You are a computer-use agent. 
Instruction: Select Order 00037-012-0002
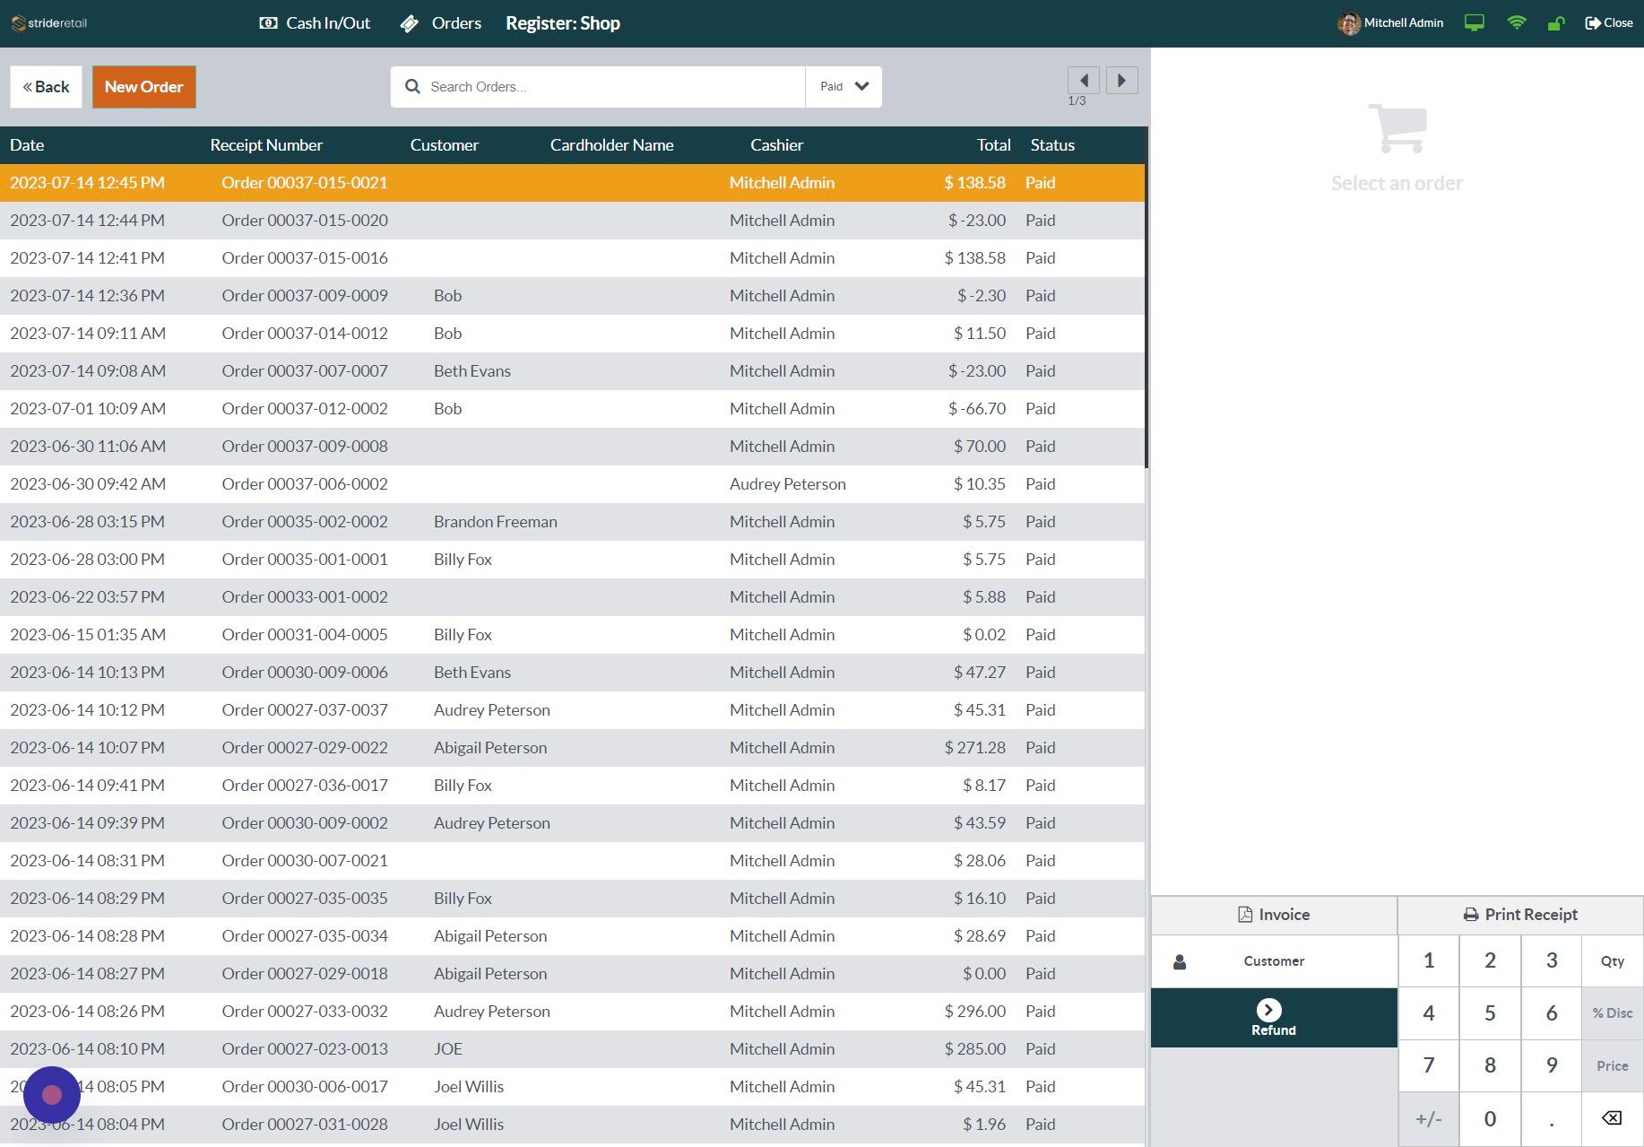(572, 409)
